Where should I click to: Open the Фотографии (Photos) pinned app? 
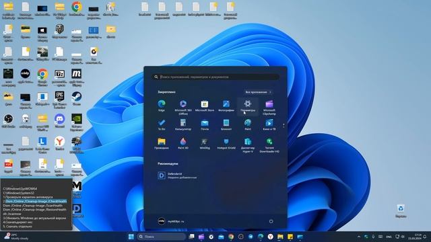click(x=226, y=106)
